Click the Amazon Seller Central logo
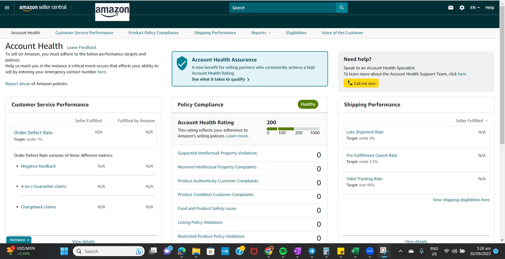Viewport: 505px width, 259px height. tap(43, 8)
